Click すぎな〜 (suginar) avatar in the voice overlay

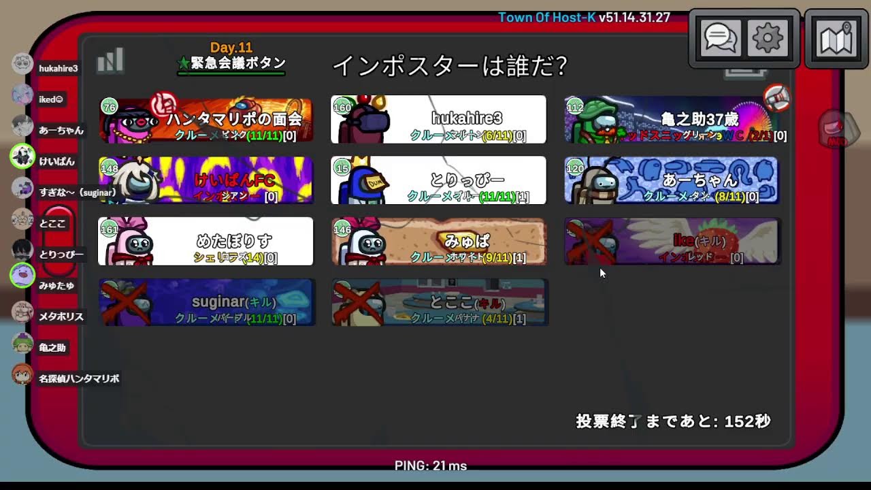pyautogui.click(x=22, y=188)
